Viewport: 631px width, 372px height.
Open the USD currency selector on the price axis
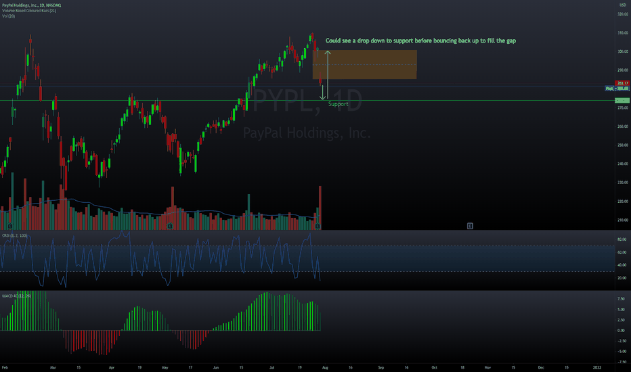point(623,5)
